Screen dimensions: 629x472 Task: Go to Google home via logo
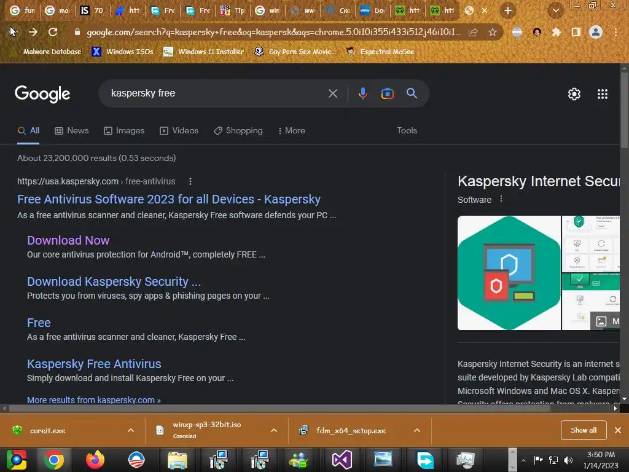[x=42, y=94]
